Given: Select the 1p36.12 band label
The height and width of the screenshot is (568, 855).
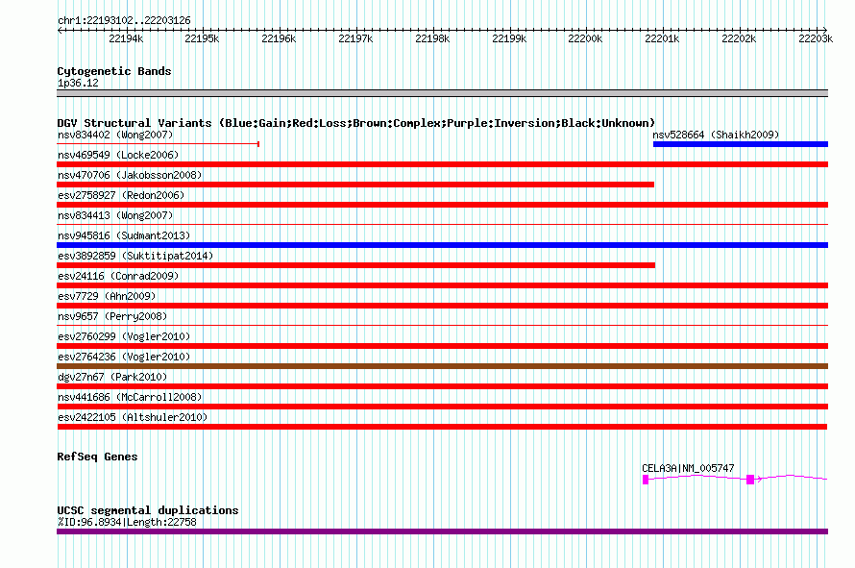Looking at the screenshot, I should click(78, 83).
